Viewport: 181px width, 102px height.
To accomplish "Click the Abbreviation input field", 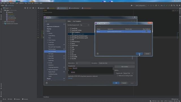I will [83, 63].
